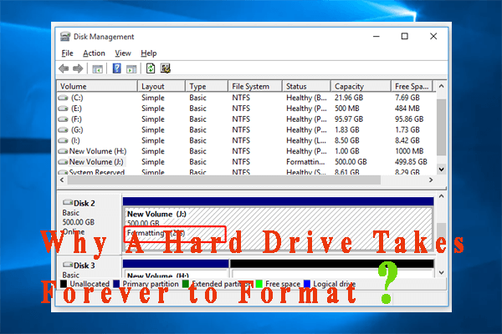This screenshot has width=502, height=334.
Task: Sort by the Layout column header
Action: tap(161, 86)
